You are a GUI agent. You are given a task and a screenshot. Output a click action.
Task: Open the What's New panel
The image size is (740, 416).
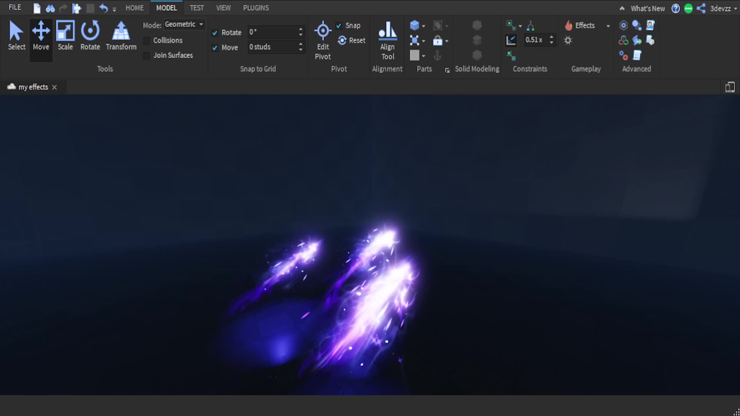pyautogui.click(x=648, y=8)
